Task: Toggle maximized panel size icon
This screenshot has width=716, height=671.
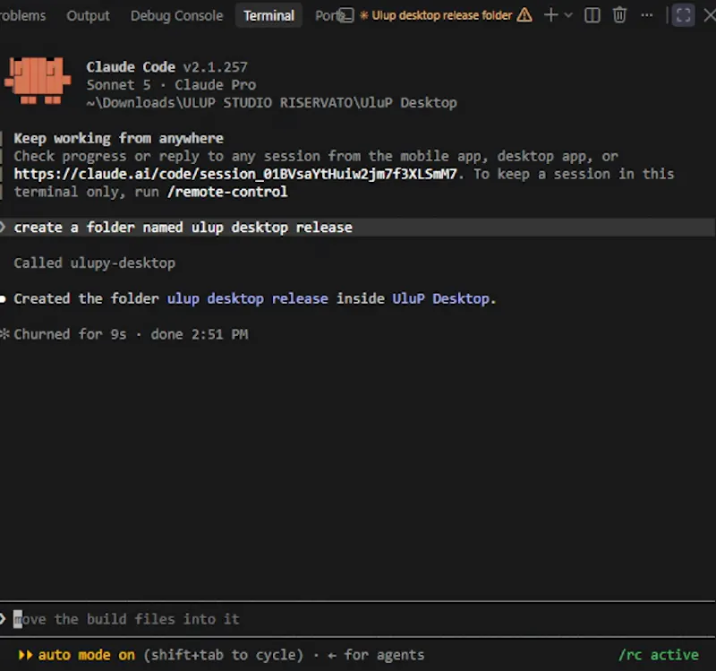Action: [x=683, y=15]
